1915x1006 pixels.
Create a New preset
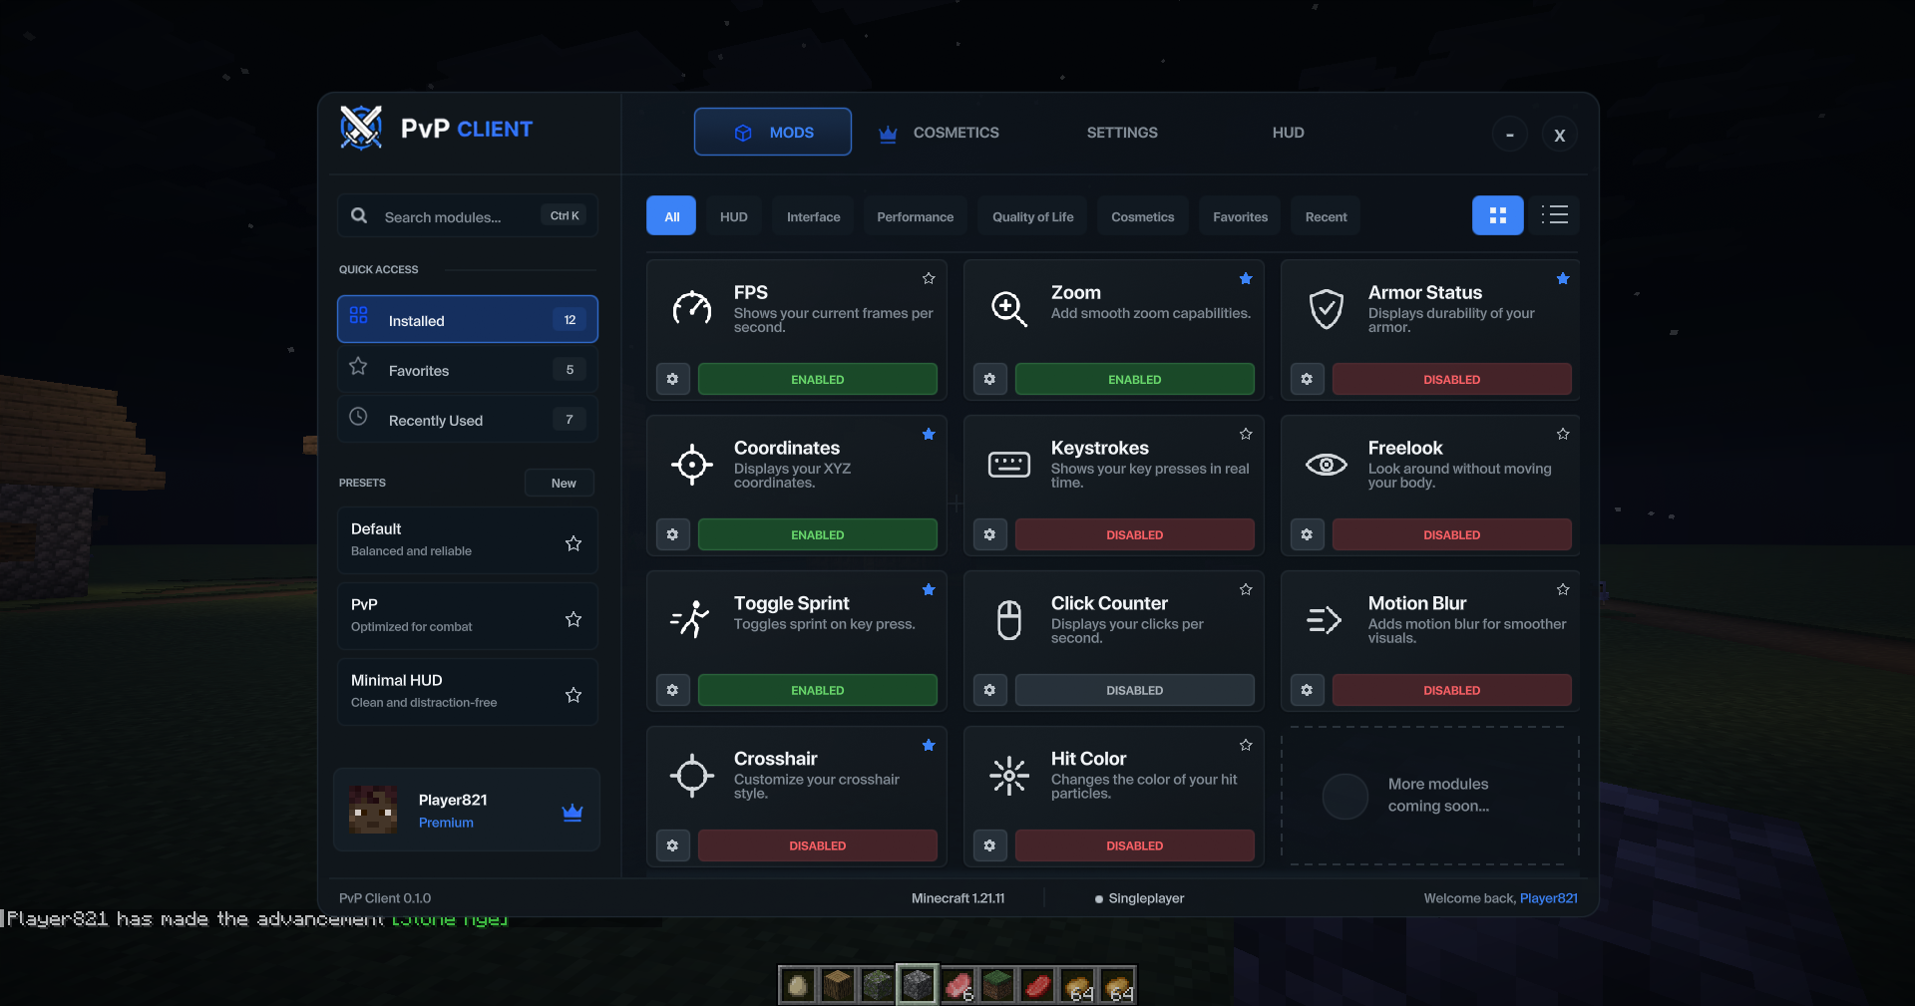(x=560, y=483)
